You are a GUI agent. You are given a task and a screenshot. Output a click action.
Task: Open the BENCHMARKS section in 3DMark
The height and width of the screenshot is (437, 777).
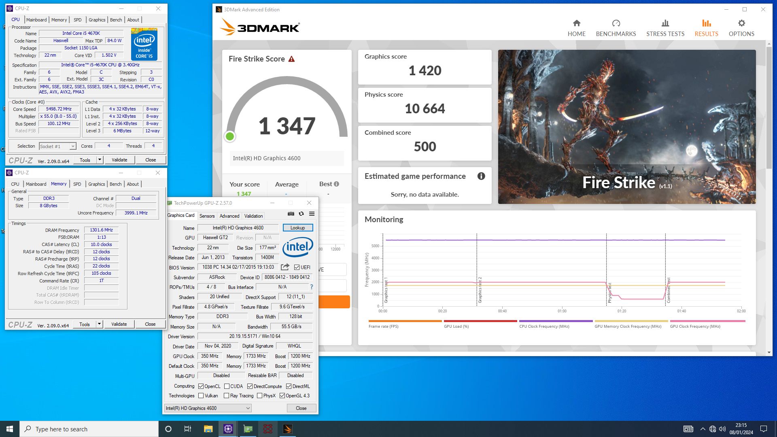(616, 28)
